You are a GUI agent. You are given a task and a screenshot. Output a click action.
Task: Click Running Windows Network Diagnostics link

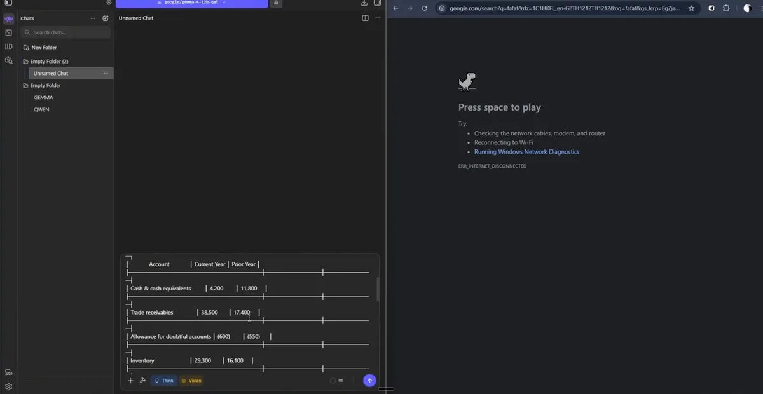pyautogui.click(x=526, y=152)
